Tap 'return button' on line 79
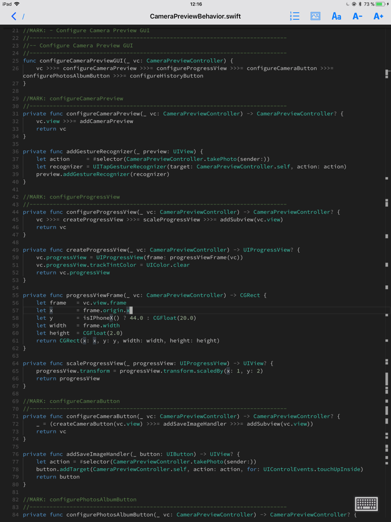Image resolution: width=391 pixels, height=522 pixels. click(x=58, y=477)
